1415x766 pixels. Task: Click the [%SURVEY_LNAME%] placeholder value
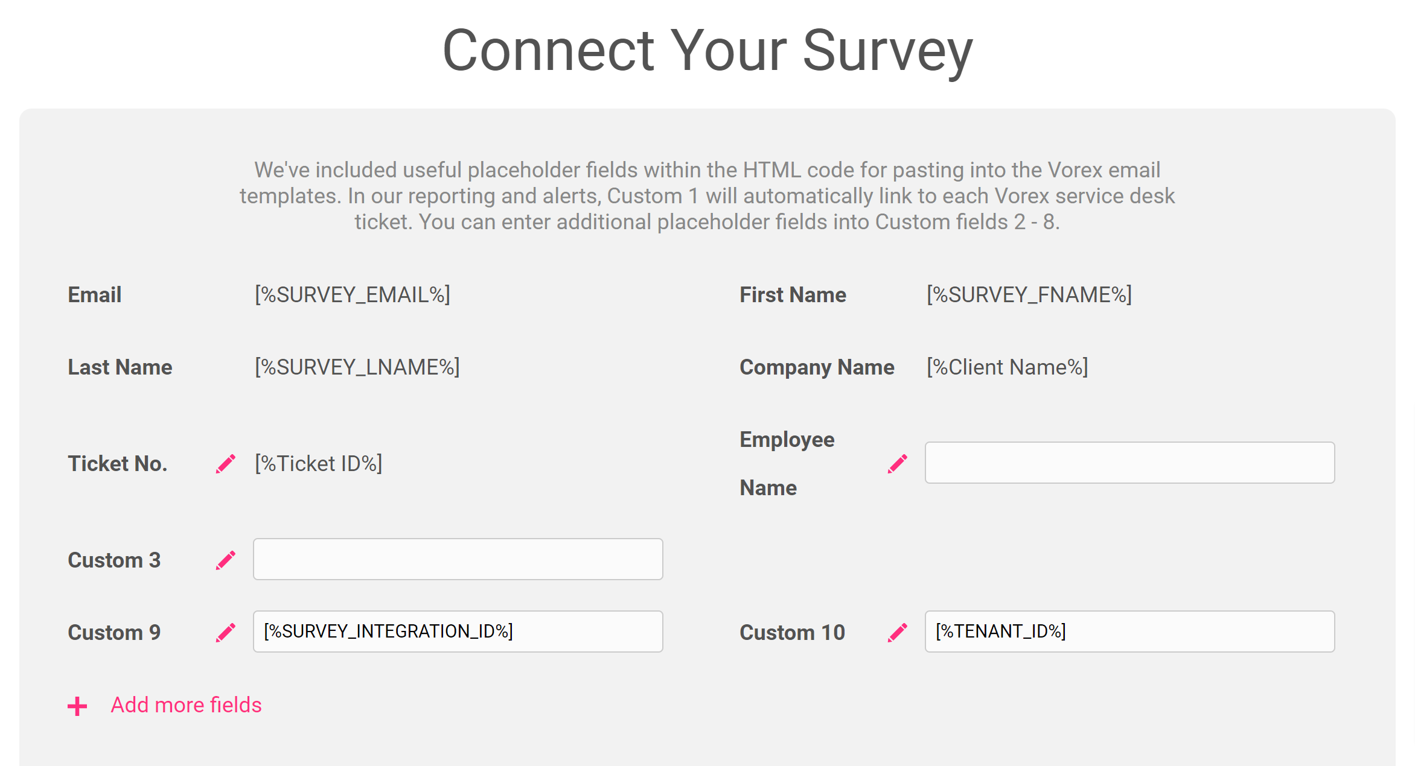coord(357,367)
